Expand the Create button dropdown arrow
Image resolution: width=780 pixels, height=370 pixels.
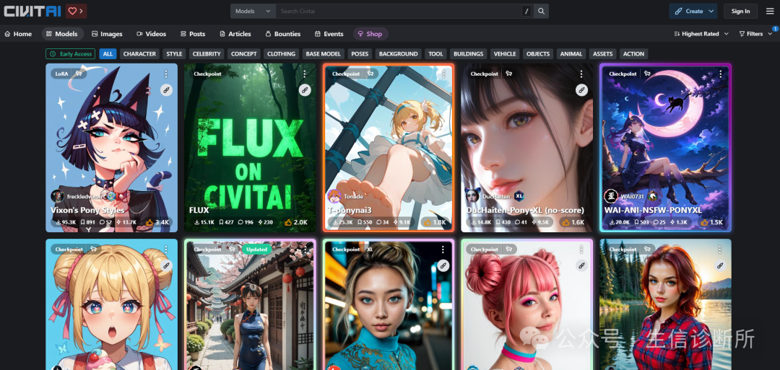711,11
